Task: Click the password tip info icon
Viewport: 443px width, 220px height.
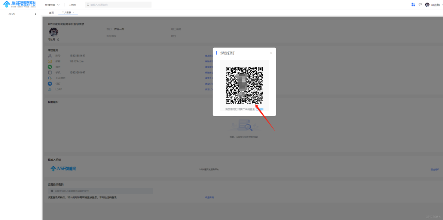Action: coord(52,191)
